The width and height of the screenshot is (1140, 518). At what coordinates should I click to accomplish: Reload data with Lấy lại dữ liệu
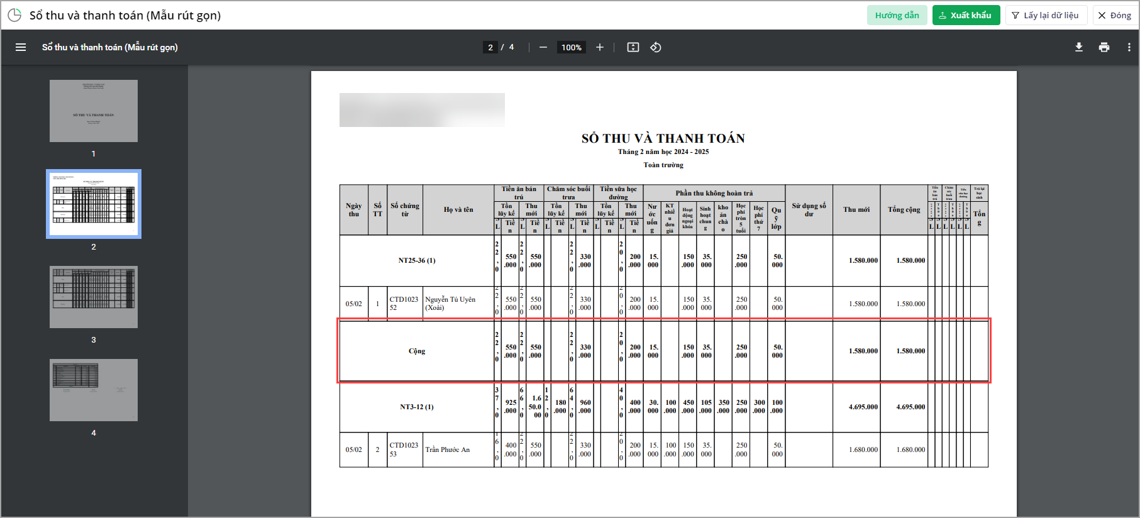point(1046,15)
